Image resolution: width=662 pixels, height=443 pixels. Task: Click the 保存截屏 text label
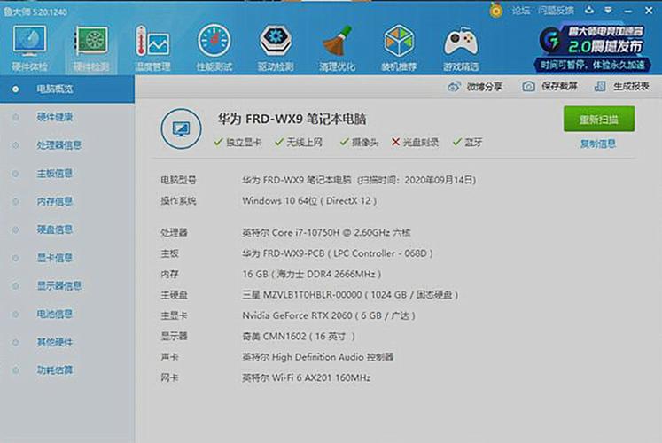point(559,87)
